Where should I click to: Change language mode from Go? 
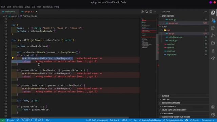(x=135, y=120)
